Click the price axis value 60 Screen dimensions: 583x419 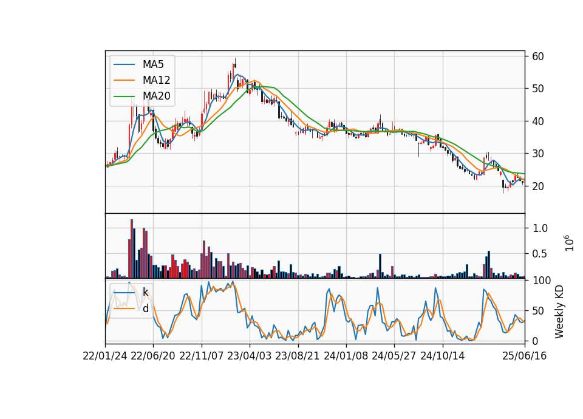538,56
